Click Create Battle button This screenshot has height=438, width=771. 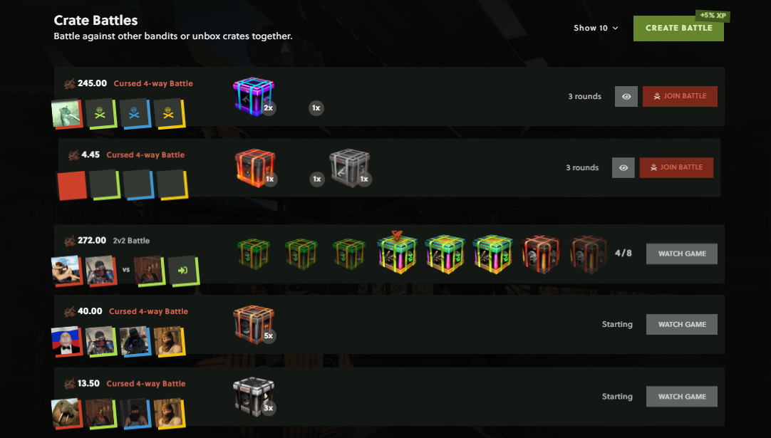point(678,28)
